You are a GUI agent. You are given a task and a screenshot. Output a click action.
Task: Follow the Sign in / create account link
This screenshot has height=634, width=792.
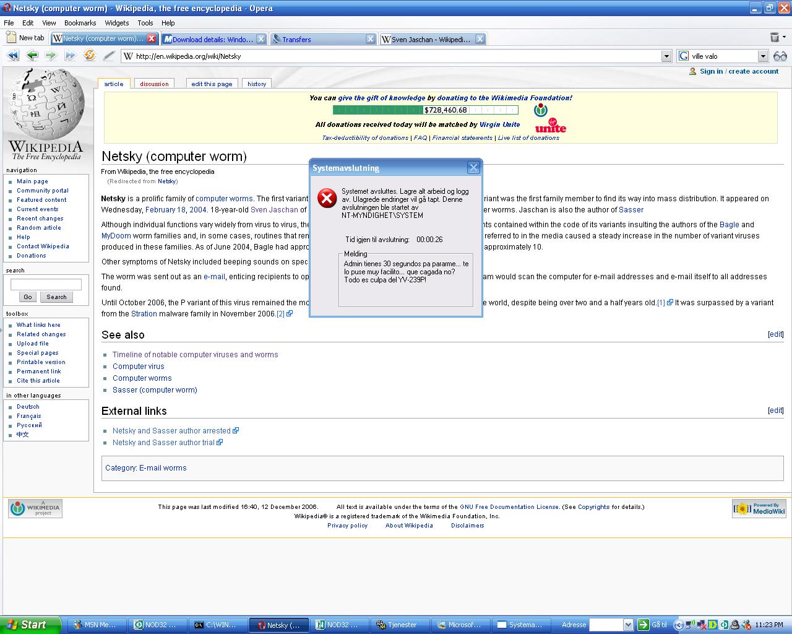click(x=739, y=71)
